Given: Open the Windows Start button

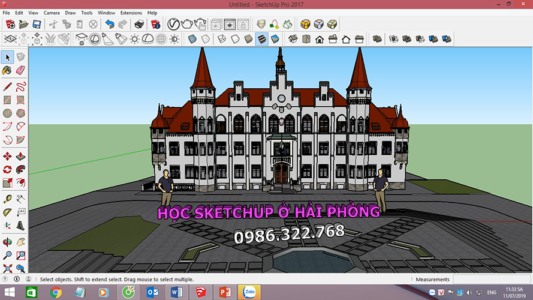Looking at the screenshot, I should [10, 292].
